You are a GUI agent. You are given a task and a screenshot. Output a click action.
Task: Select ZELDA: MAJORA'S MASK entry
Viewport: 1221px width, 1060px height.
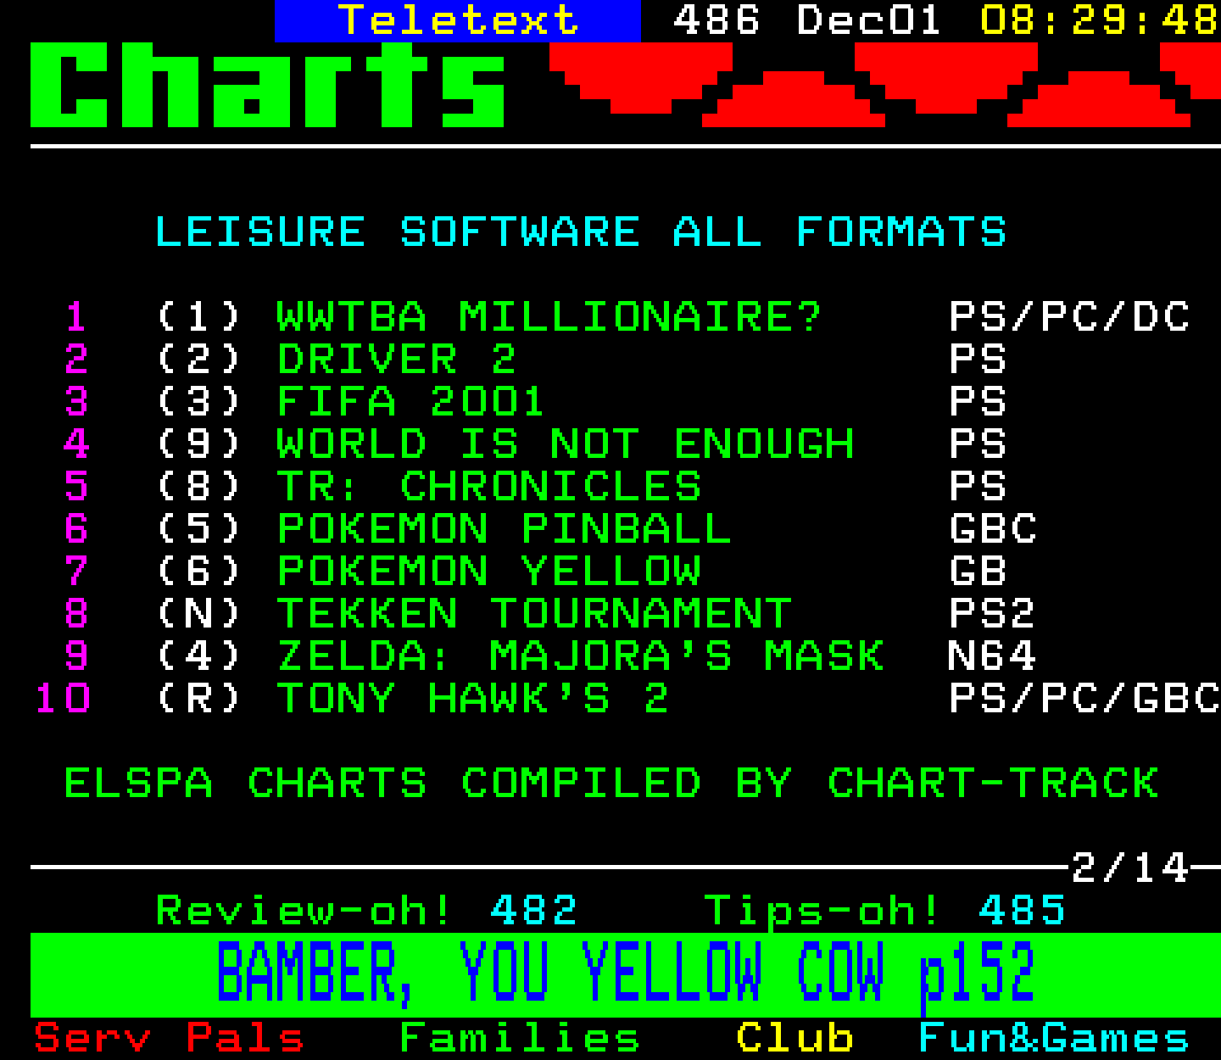(581, 656)
